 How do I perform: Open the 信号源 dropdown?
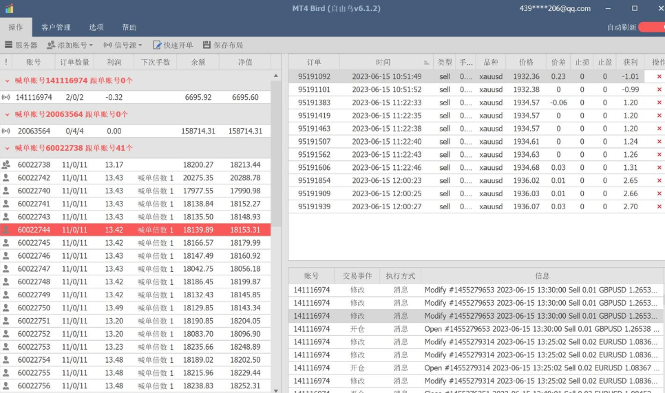(x=123, y=45)
